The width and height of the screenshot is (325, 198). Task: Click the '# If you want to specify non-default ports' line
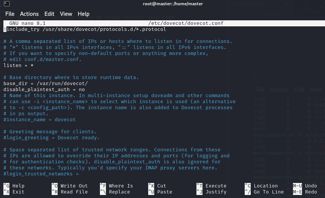pos(106,53)
